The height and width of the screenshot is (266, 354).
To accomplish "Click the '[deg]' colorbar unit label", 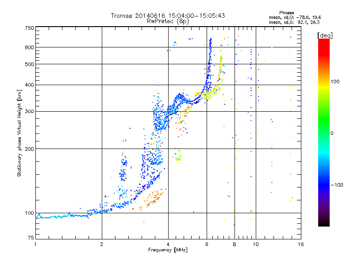I will pos(325,36).
